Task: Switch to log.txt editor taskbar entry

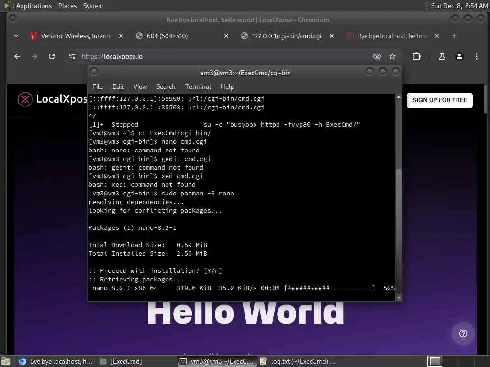Action: pyautogui.click(x=299, y=361)
